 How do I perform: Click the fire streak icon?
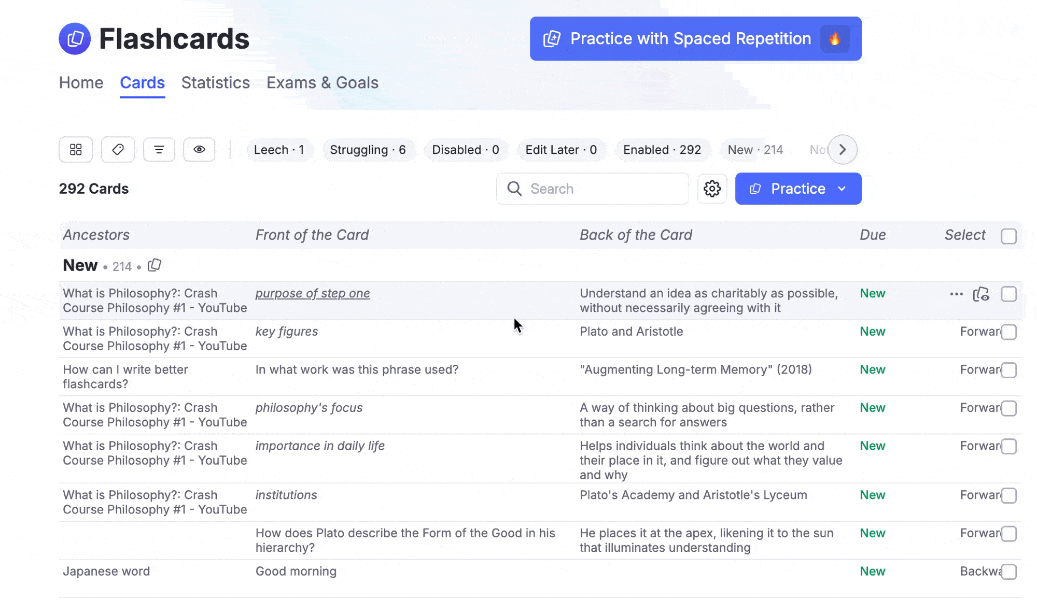(835, 39)
